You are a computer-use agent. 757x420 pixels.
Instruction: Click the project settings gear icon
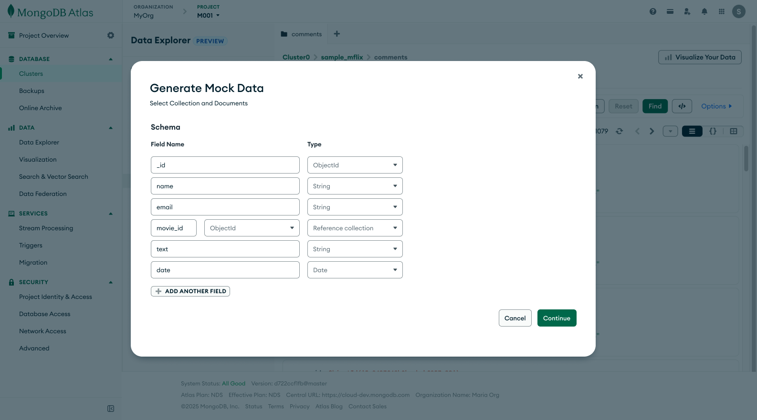click(x=111, y=35)
